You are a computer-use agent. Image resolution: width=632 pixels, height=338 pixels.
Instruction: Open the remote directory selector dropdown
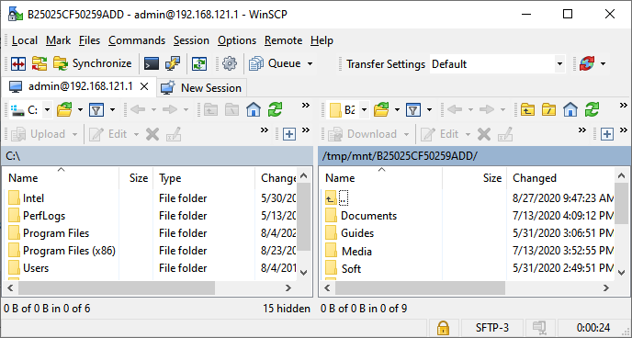point(364,109)
